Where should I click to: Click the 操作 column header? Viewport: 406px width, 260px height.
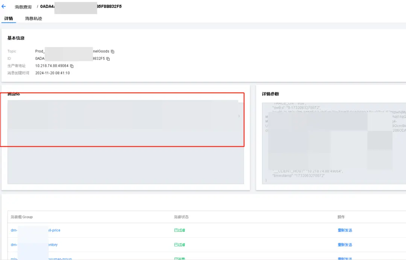pyautogui.click(x=341, y=217)
